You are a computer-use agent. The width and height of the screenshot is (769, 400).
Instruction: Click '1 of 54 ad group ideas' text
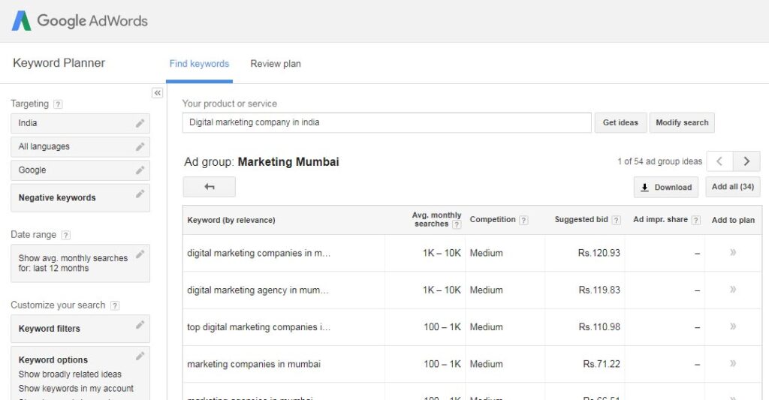coord(659,161)
